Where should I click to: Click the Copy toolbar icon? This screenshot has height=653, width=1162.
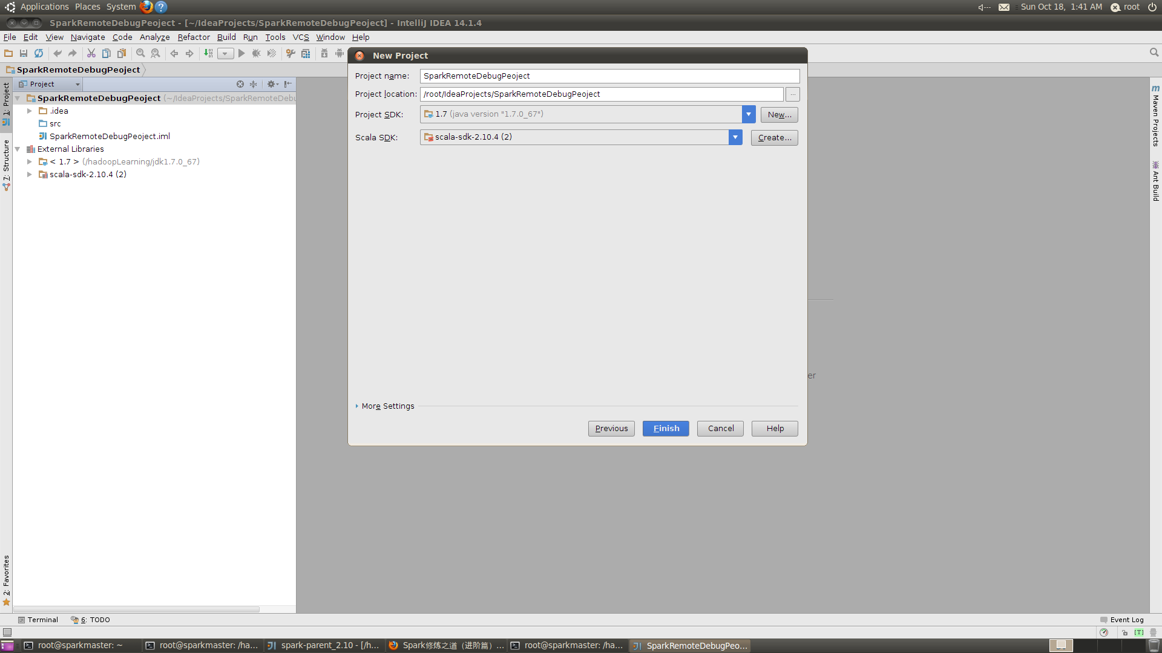[x=107, y=53]
